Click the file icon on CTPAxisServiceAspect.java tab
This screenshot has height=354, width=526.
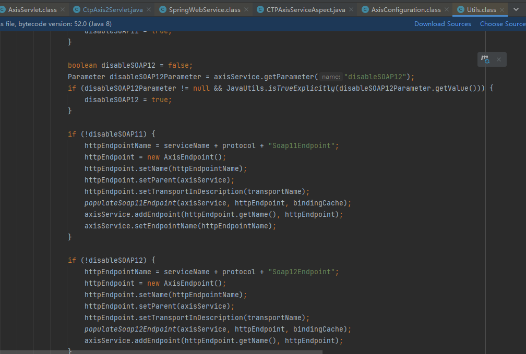(260, 9)
